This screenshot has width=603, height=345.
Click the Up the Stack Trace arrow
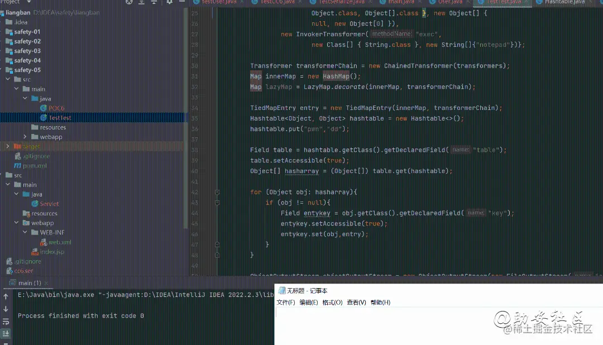[x=6, y=296]
